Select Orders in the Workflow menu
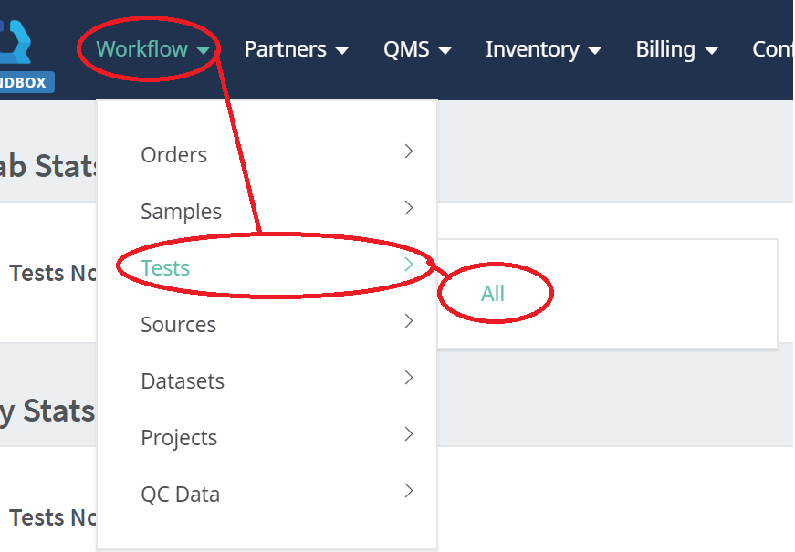Screen dimensions: 795x552 174,155
